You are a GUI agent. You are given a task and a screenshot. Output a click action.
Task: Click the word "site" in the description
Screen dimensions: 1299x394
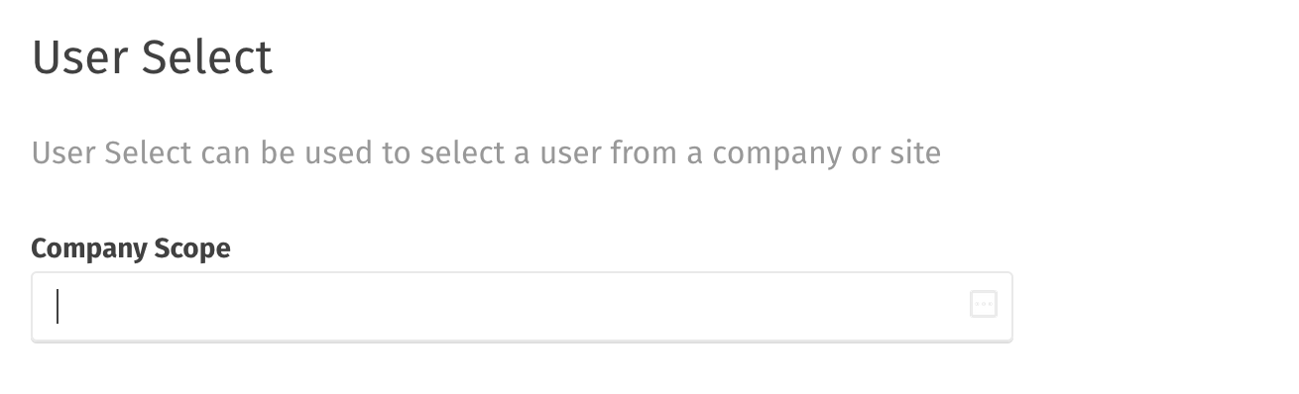point(914,154)
